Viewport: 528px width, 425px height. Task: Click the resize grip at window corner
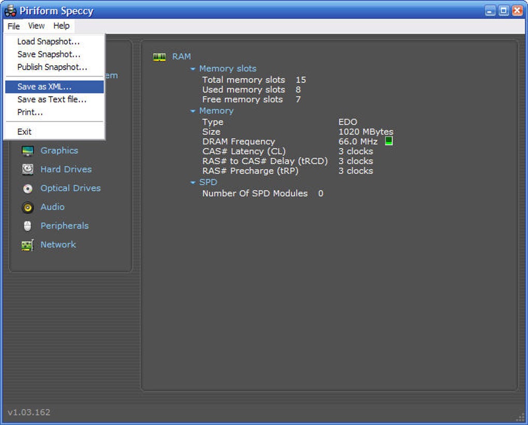(520, 418)
